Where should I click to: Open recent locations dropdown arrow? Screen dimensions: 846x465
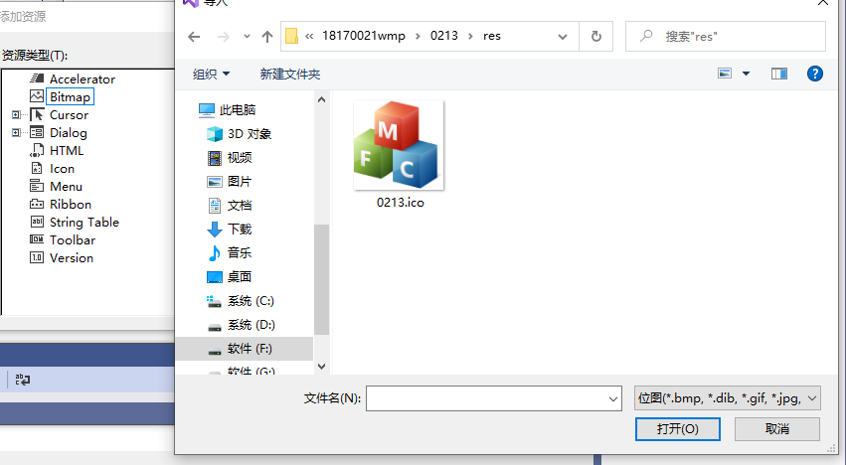pyautogui.click(x=247, y=36)
